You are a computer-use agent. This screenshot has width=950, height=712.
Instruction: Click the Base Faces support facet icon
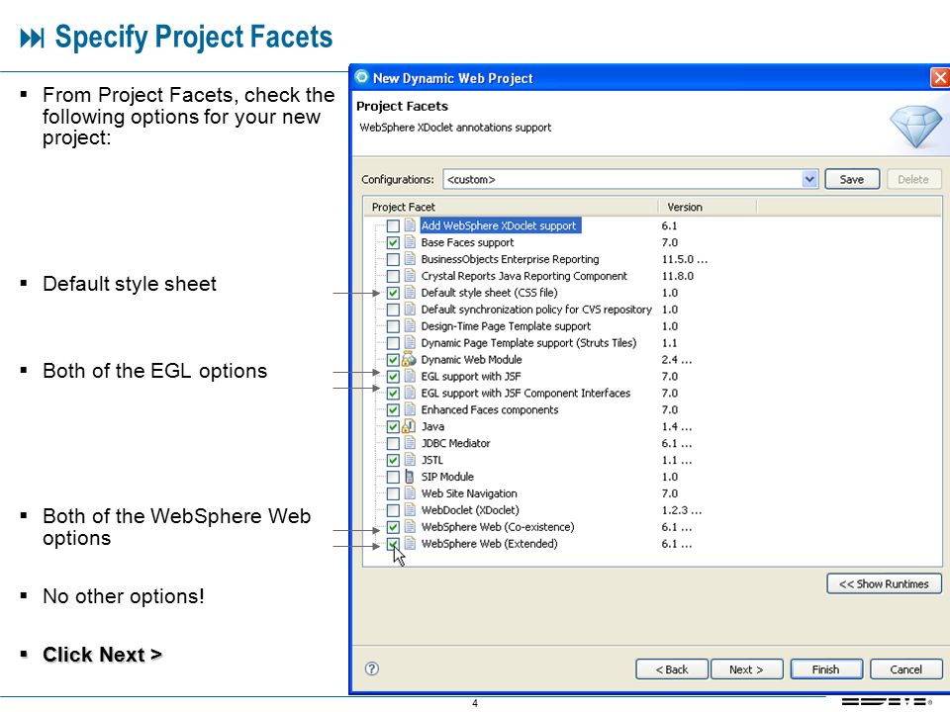[x=410, y=242]
